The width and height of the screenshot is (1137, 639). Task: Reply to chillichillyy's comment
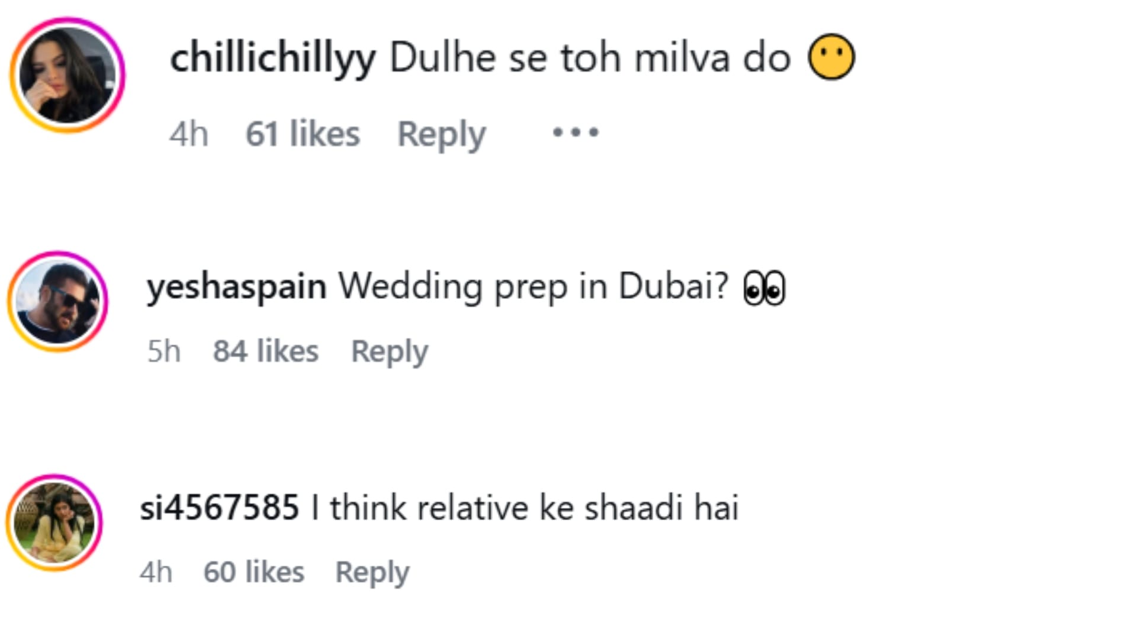tap(441, 135)
